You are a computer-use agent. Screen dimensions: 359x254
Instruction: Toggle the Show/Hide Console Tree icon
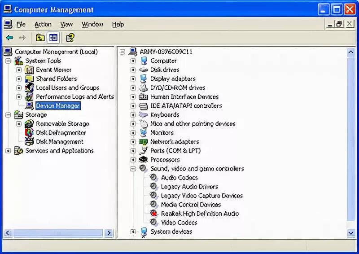(x=53, y=38)
